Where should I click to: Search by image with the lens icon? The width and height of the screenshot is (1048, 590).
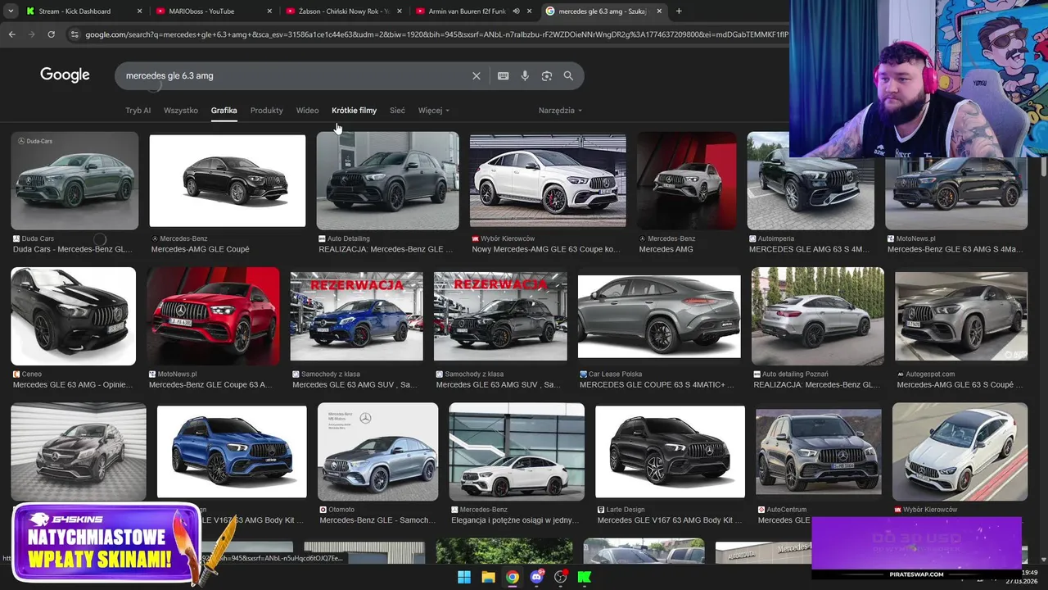coord(547,75)
